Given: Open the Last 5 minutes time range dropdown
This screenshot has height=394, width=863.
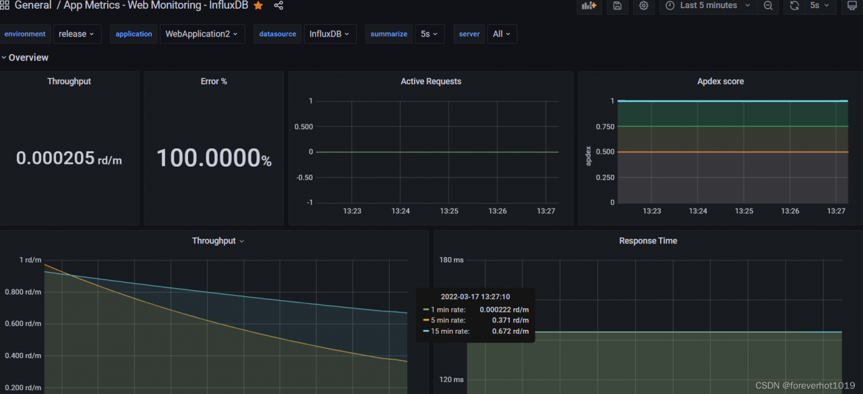Looking at the screenshot, I should (x=708, y=6).
